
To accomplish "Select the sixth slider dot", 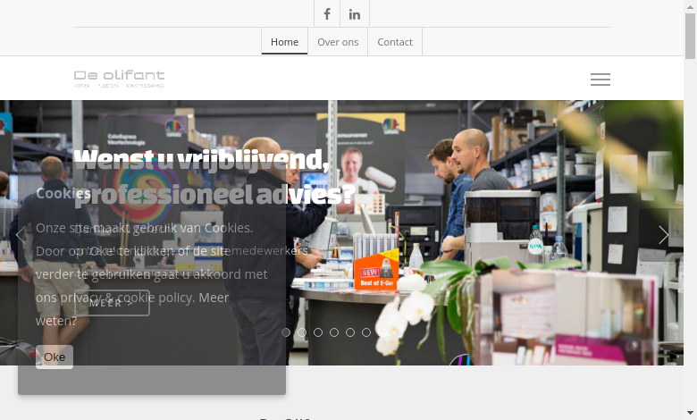I will pos(365,332).
